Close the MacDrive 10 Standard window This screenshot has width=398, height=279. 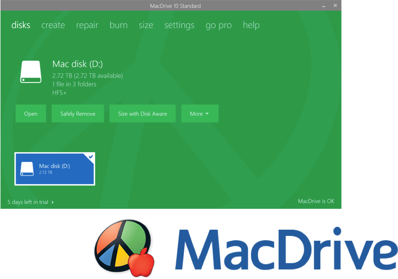(x=335, y=5)
